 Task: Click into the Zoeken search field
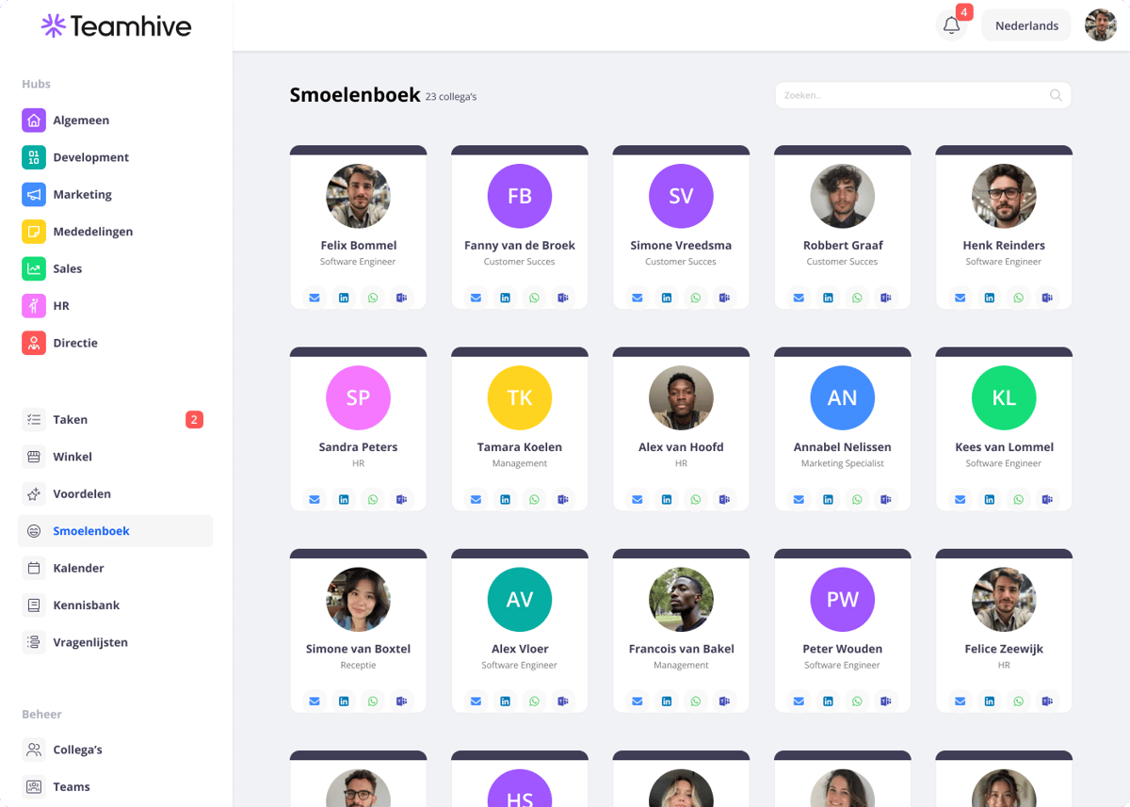(x=913, y=95)
